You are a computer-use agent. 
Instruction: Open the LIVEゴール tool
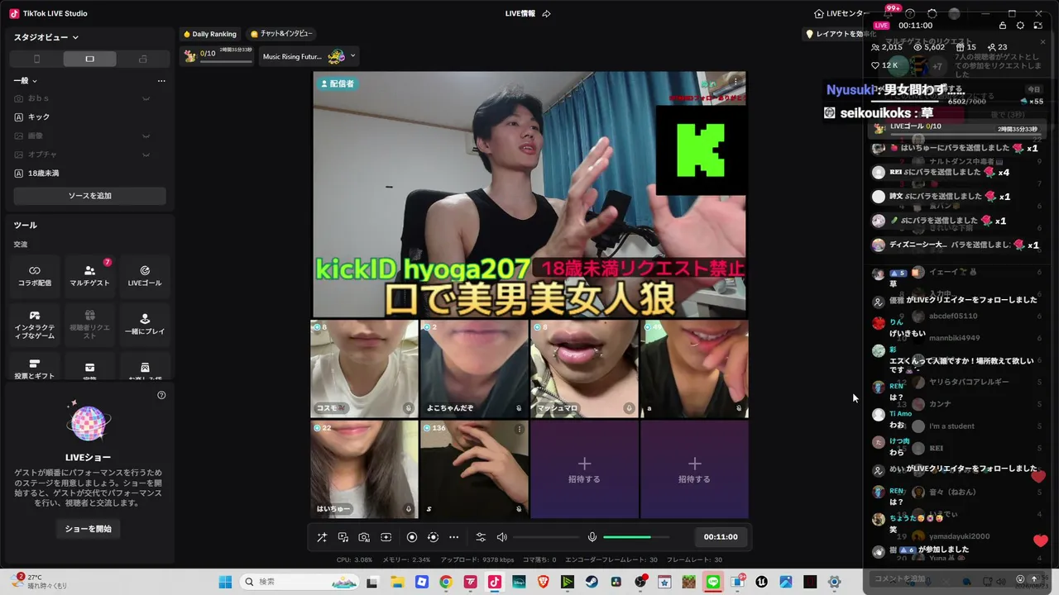point(145,276)
